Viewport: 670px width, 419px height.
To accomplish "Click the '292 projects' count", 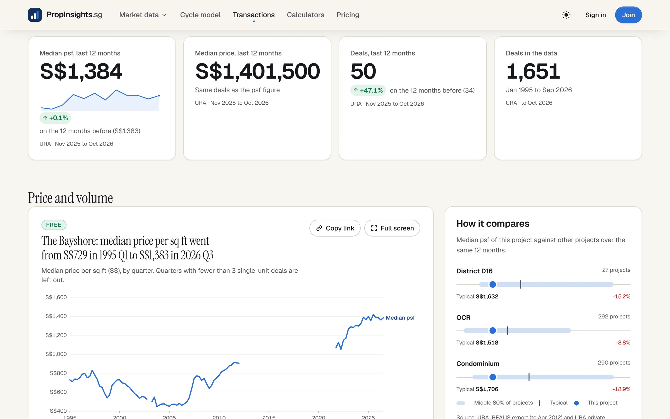I will [614, 316].
